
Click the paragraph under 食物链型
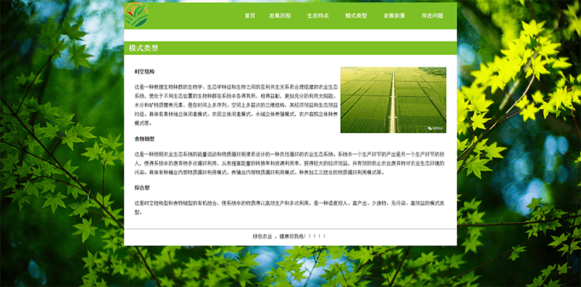290,163
